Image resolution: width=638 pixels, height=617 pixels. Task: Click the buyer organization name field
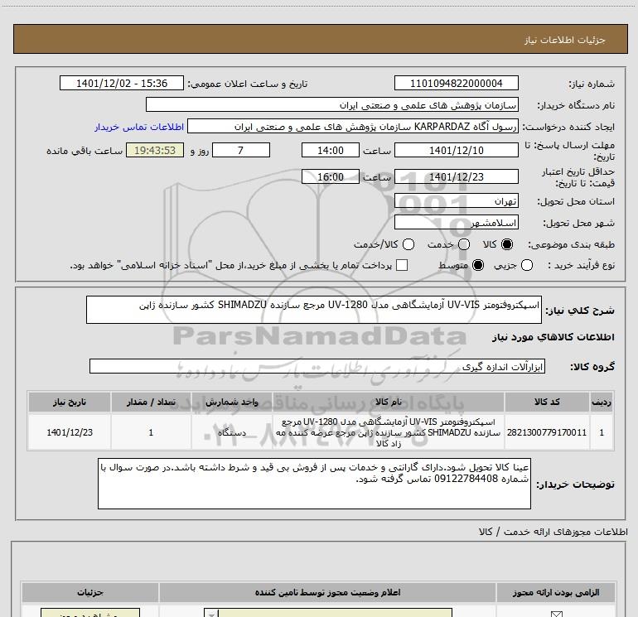tap(332, 104)
